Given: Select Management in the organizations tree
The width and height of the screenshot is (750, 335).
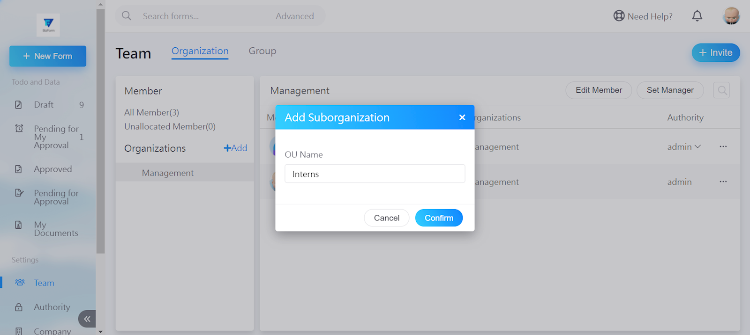Looking at the screenshot, I should tap(168, 173).
